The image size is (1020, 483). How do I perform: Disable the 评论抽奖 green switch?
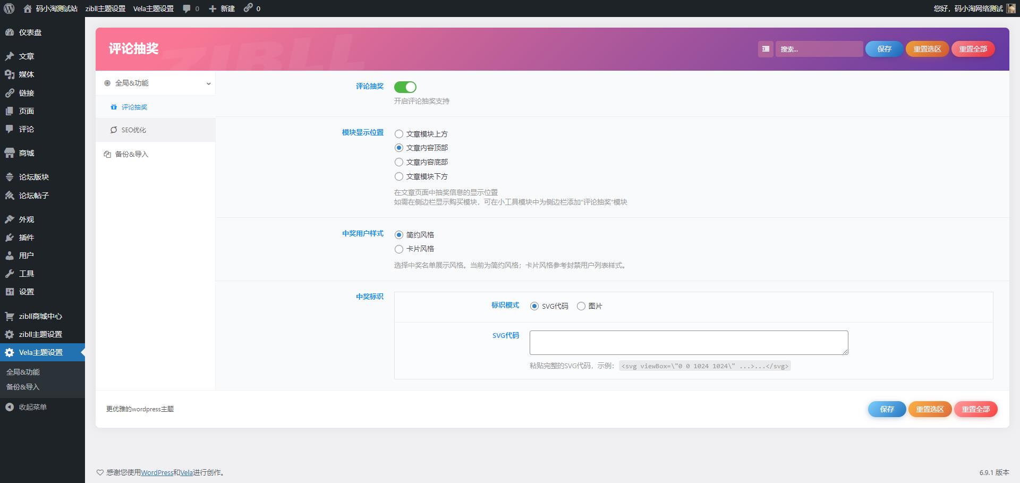405,87
